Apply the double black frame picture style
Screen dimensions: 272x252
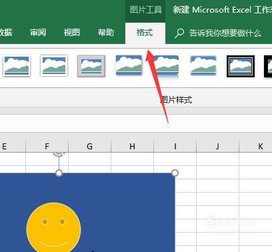(x=241, y=66)
